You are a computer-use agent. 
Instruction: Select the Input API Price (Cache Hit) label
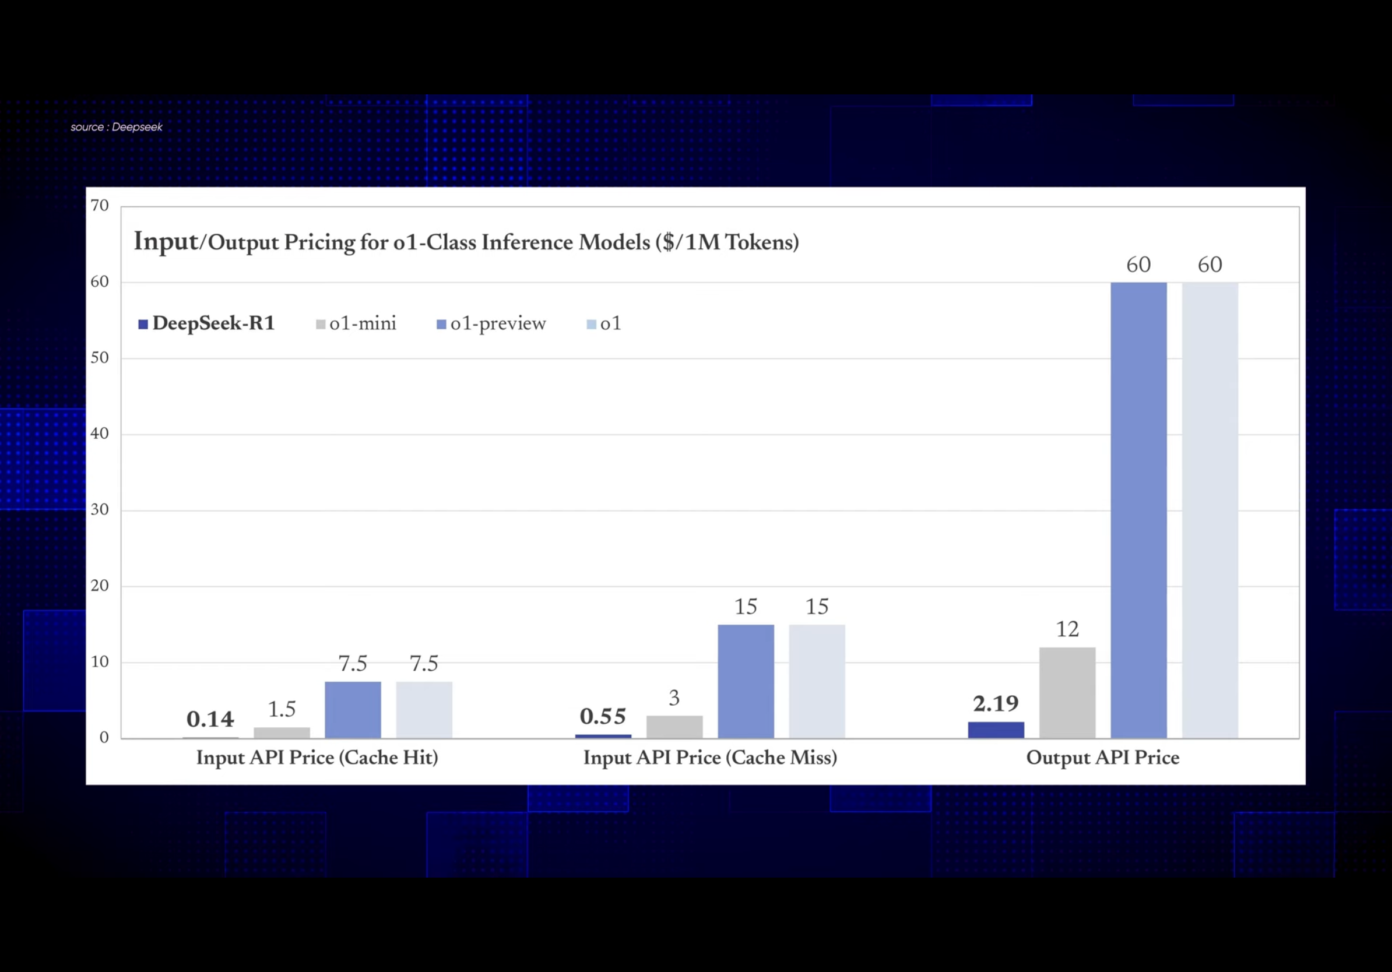[x=317, y=758]
